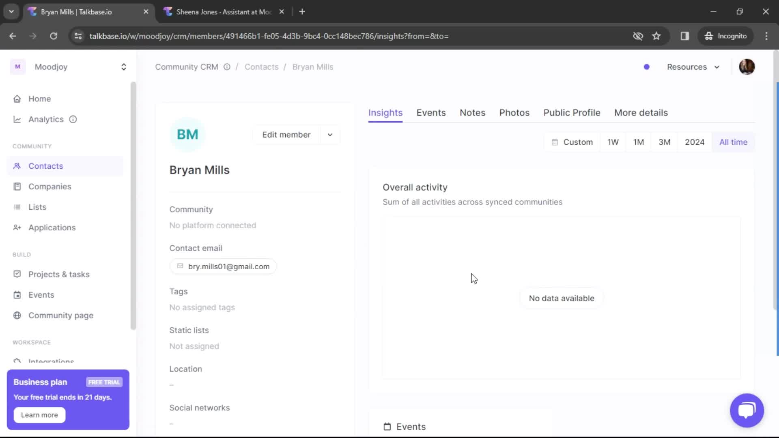Select the 2024 time filter
The height and width of the screenshot is (438, 779).
pyautogui.click(x=695, y=142)
